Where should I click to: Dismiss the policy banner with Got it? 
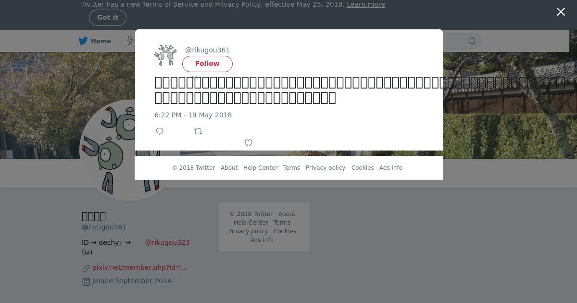[108, 18]
